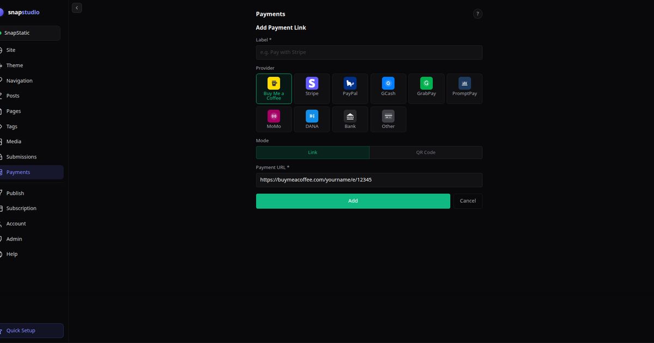Go to Pages section
Screen dimensions: 654x343
[32, 111]
